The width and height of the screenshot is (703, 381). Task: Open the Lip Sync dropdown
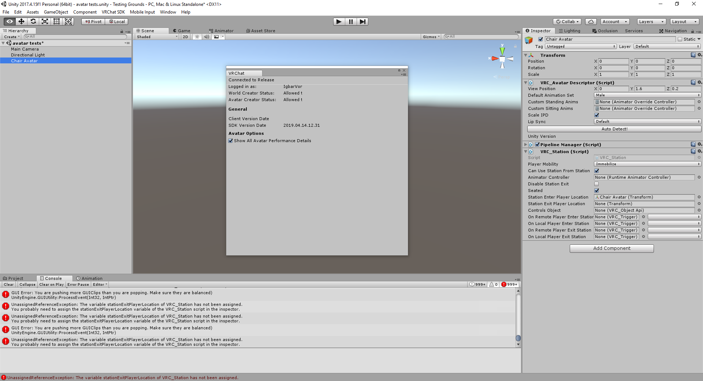pyautogui.click(x=647, y=122)
